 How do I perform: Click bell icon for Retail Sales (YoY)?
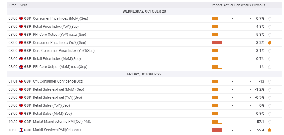[269, 105]
